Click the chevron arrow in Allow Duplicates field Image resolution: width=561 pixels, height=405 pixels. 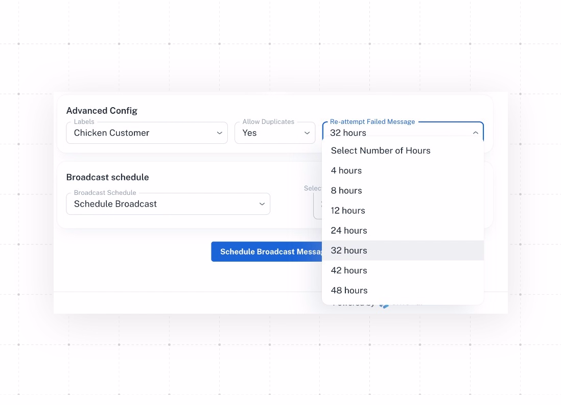click(x=307, y=133)
